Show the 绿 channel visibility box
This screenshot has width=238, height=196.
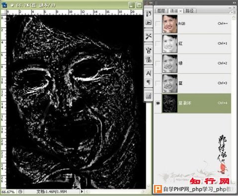[158, 63]
